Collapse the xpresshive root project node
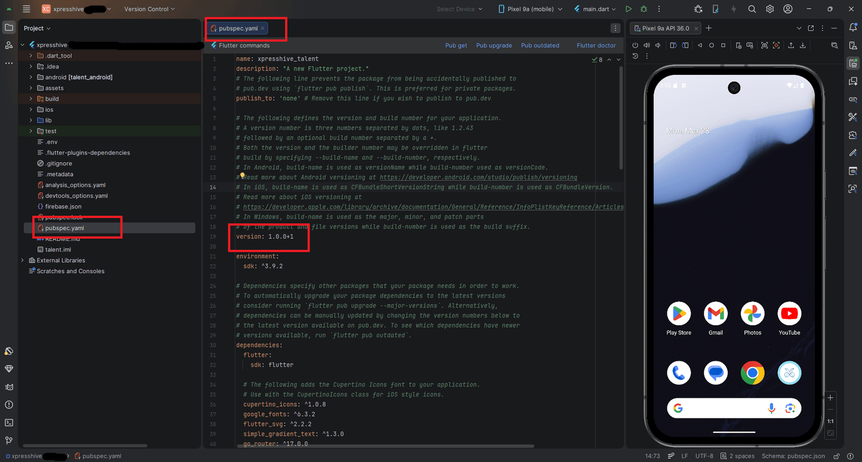This screenshot has height=462, width=862. click(x=23, y=45)
